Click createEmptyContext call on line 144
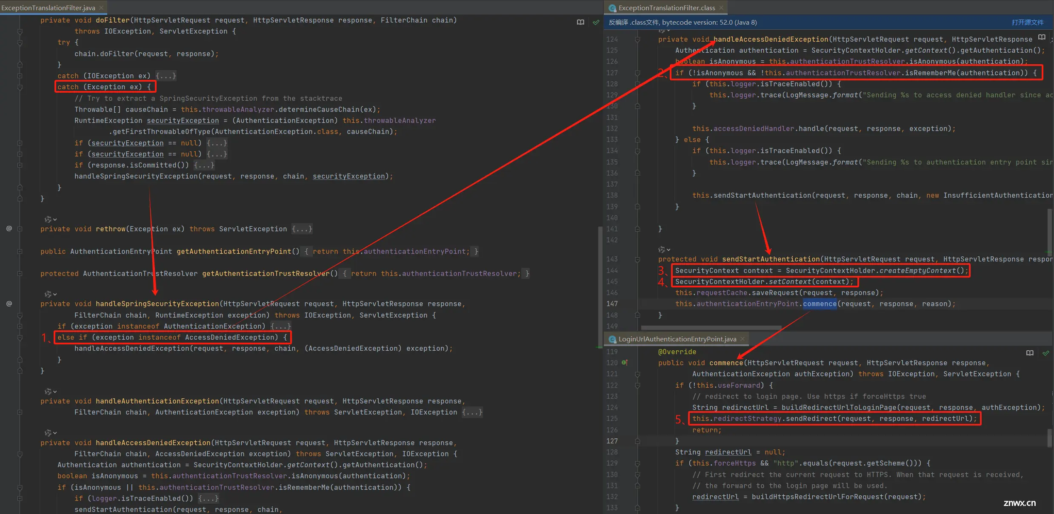 point(917,270)
